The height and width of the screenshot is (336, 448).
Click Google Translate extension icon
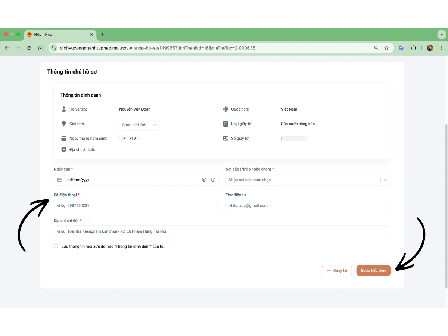coord(402,48)
